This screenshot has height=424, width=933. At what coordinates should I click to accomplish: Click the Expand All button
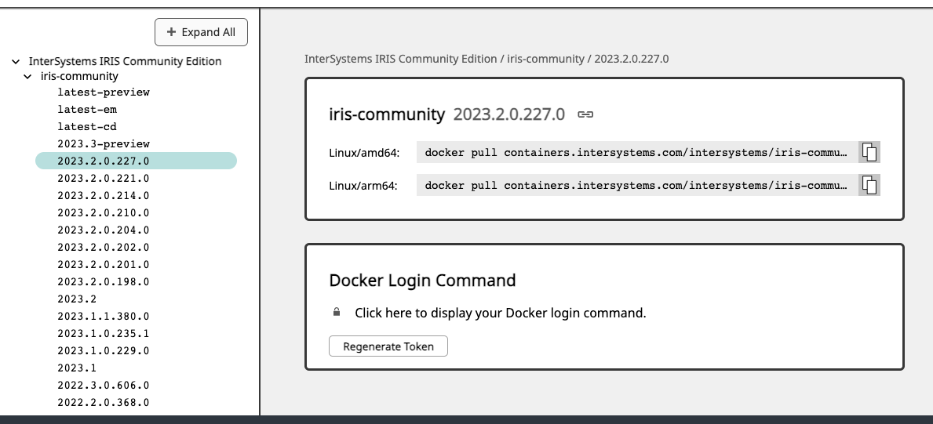pos(201,32)
